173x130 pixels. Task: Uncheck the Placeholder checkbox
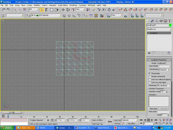click(x=150, y=73)
